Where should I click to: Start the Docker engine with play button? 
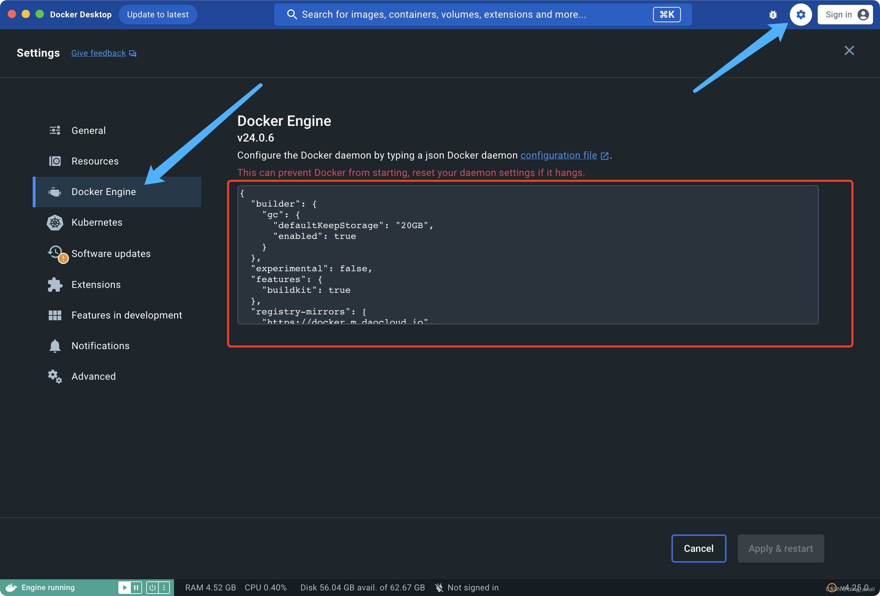click(124, 587)
